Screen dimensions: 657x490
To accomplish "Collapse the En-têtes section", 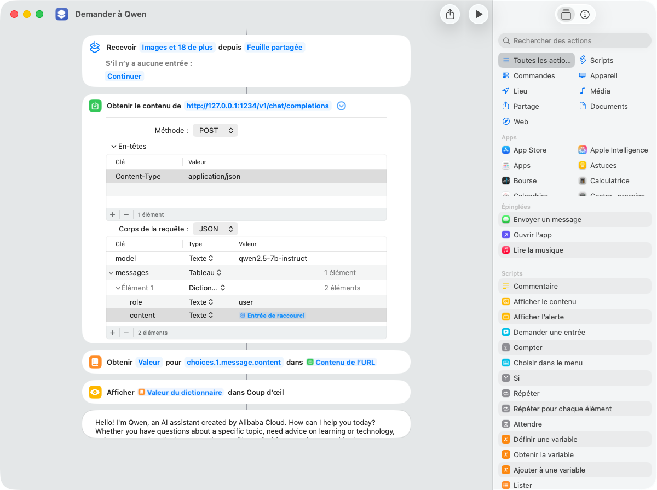I will click(114, 147).
